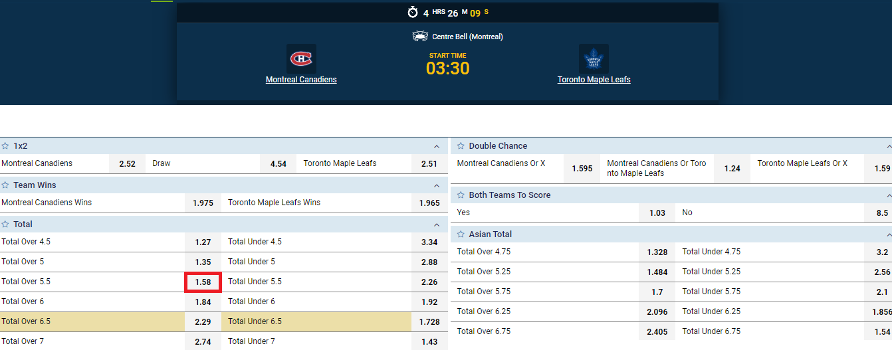Viewport: 892px width, 350px height.
Task: Choose Total Over 5 at 1.35
Action: (x=203, y=262)
